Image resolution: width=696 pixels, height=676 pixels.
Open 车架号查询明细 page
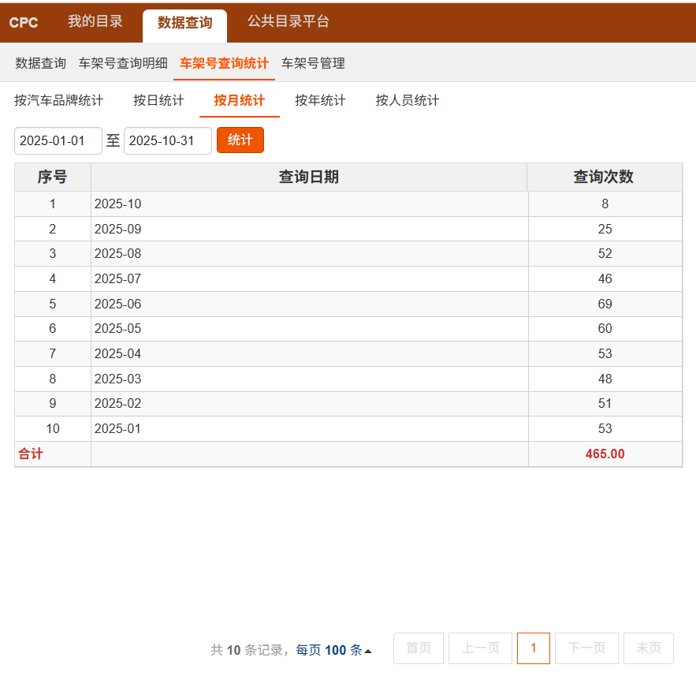click(123, 63)
